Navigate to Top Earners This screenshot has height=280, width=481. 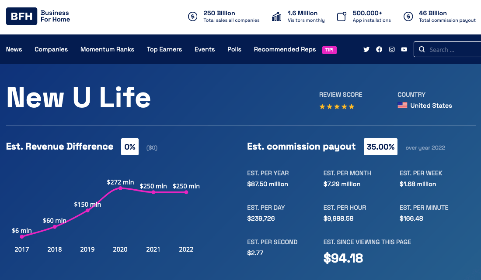click(164, 49)
